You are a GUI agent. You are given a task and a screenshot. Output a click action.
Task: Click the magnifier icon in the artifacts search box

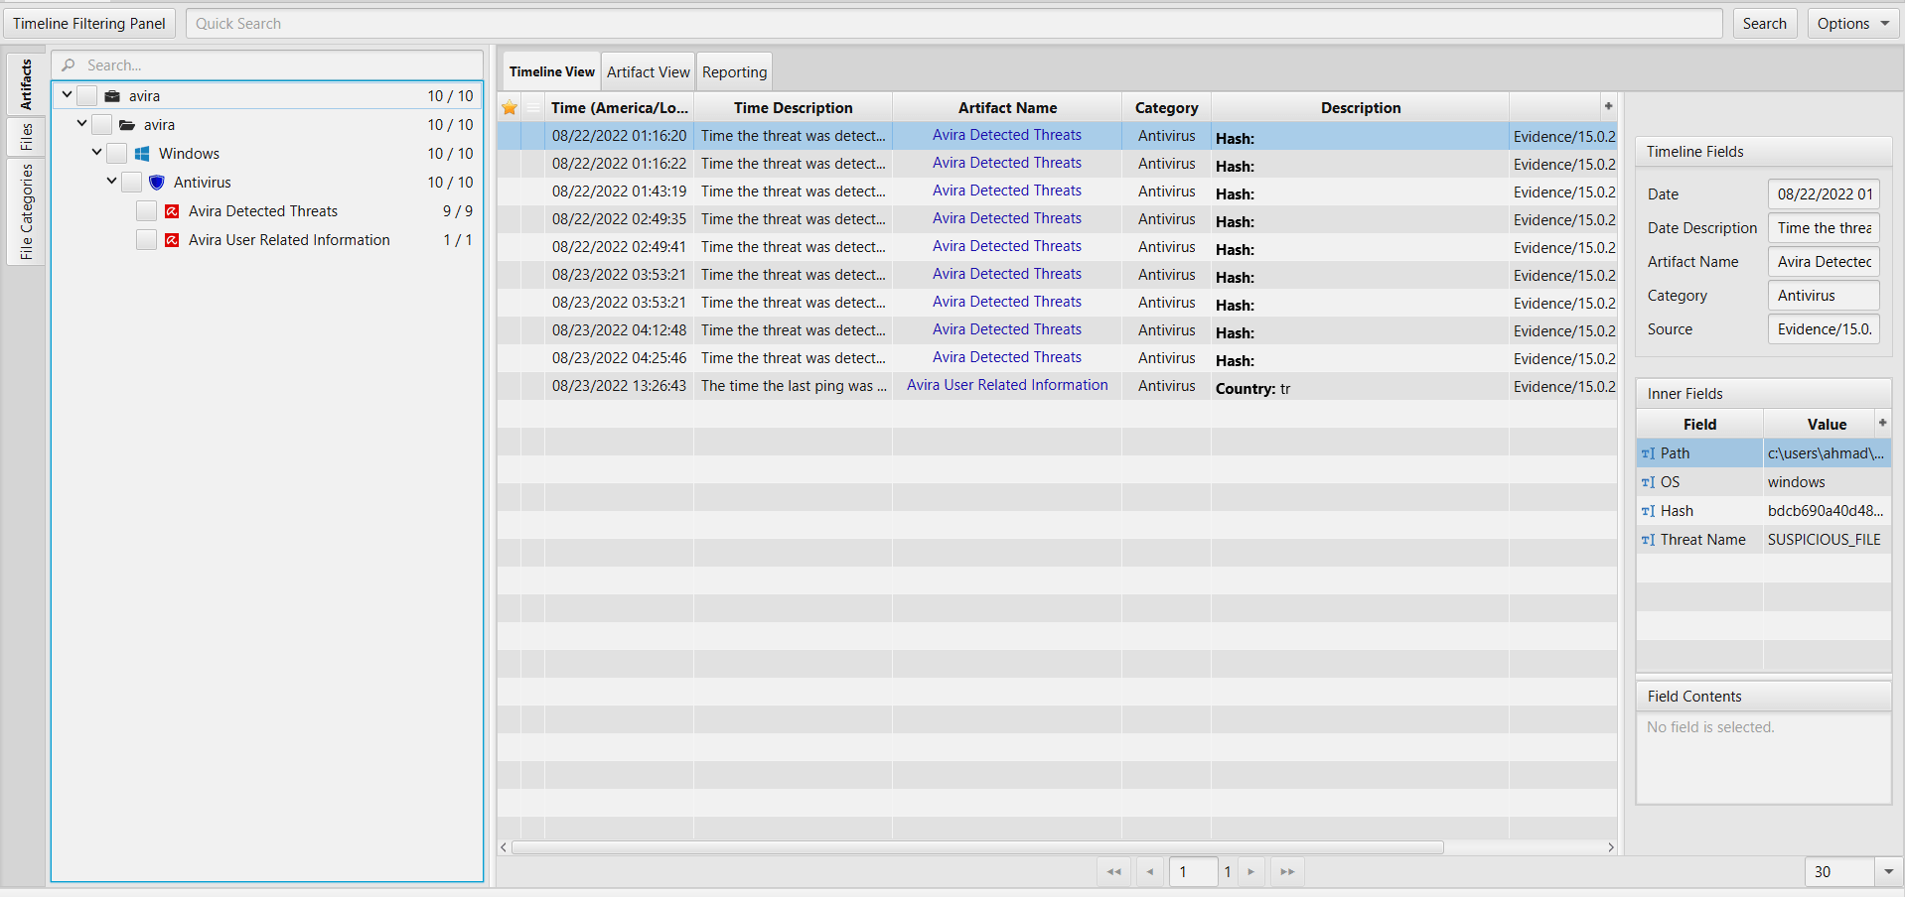[x=69, y=65]
